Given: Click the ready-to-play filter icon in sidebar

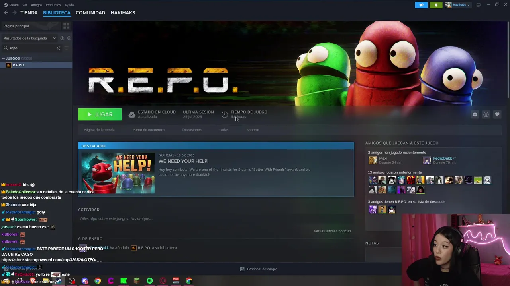Looking at the screenshot, I should pyautogui.click(x=69, y=38).
